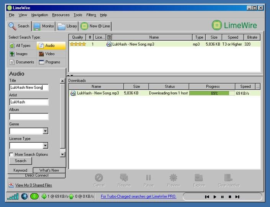Open the License Type dropdown
Viewport: 270px width, 207px height.
point(45,146)
